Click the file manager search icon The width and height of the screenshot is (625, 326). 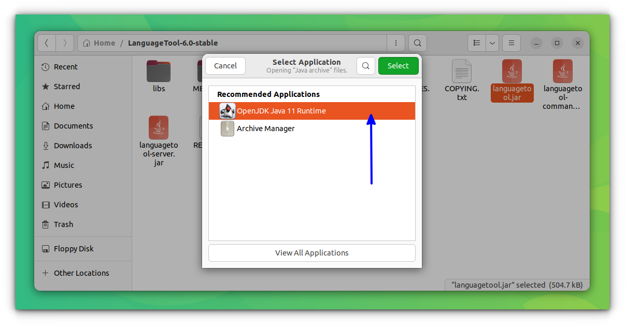[x=417, y=43]
